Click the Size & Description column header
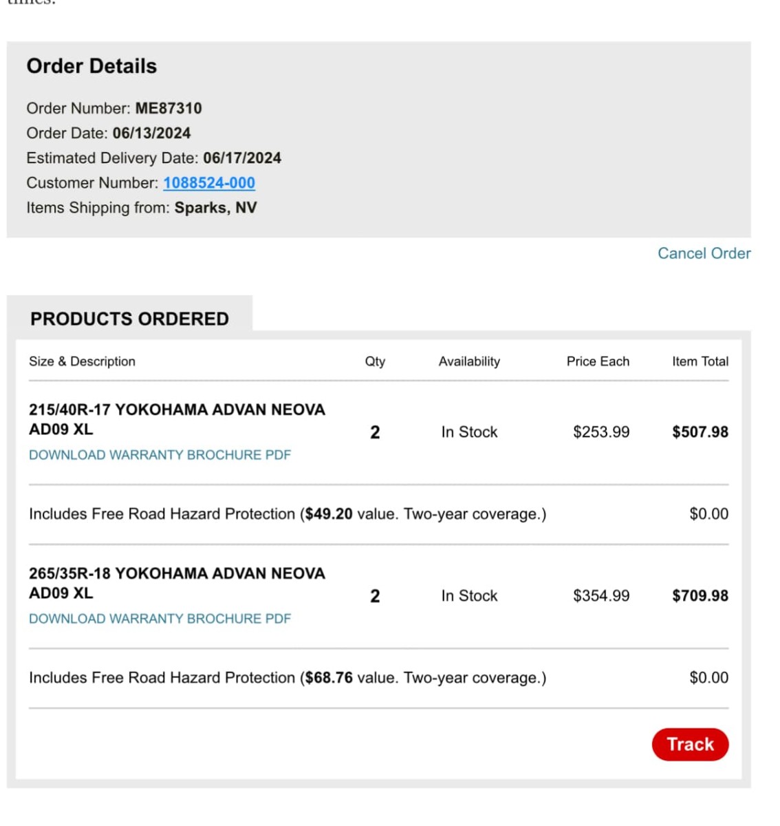Image resolution: width=780 pixels, height=826 pixels. pyautogui.click(x=82, y=361)
